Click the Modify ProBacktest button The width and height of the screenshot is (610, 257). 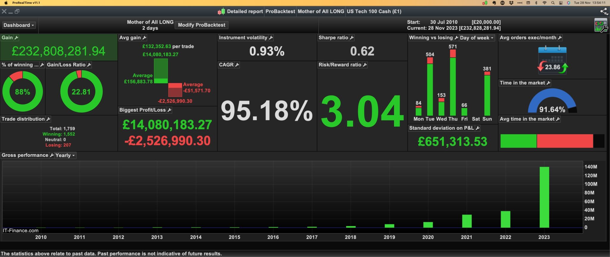click(202, 25)
